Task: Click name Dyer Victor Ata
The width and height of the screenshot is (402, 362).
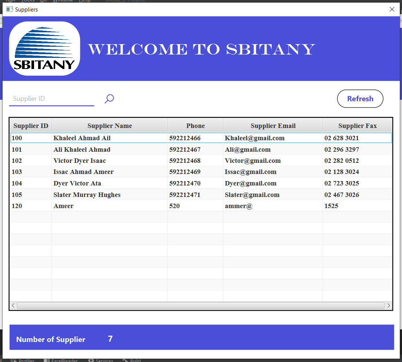Action: click(x=77, y=183)
